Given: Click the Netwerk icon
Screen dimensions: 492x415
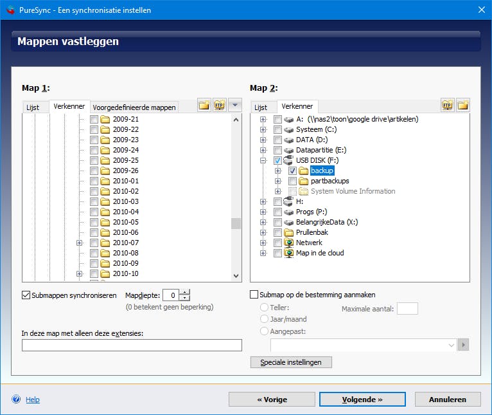Looking at the screenshot, I should (x=288, y=243).
